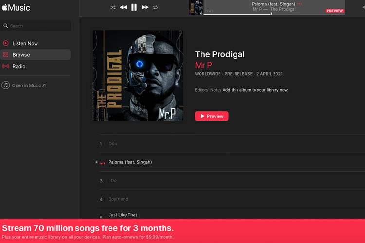Select the Paloma (feat. Singah) track row
The height and width of the screenshot is (243, 365).
click(x=232, y=162)
